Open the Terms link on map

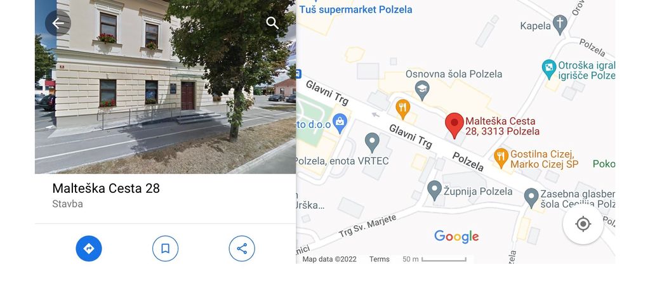tap(380, 259)
